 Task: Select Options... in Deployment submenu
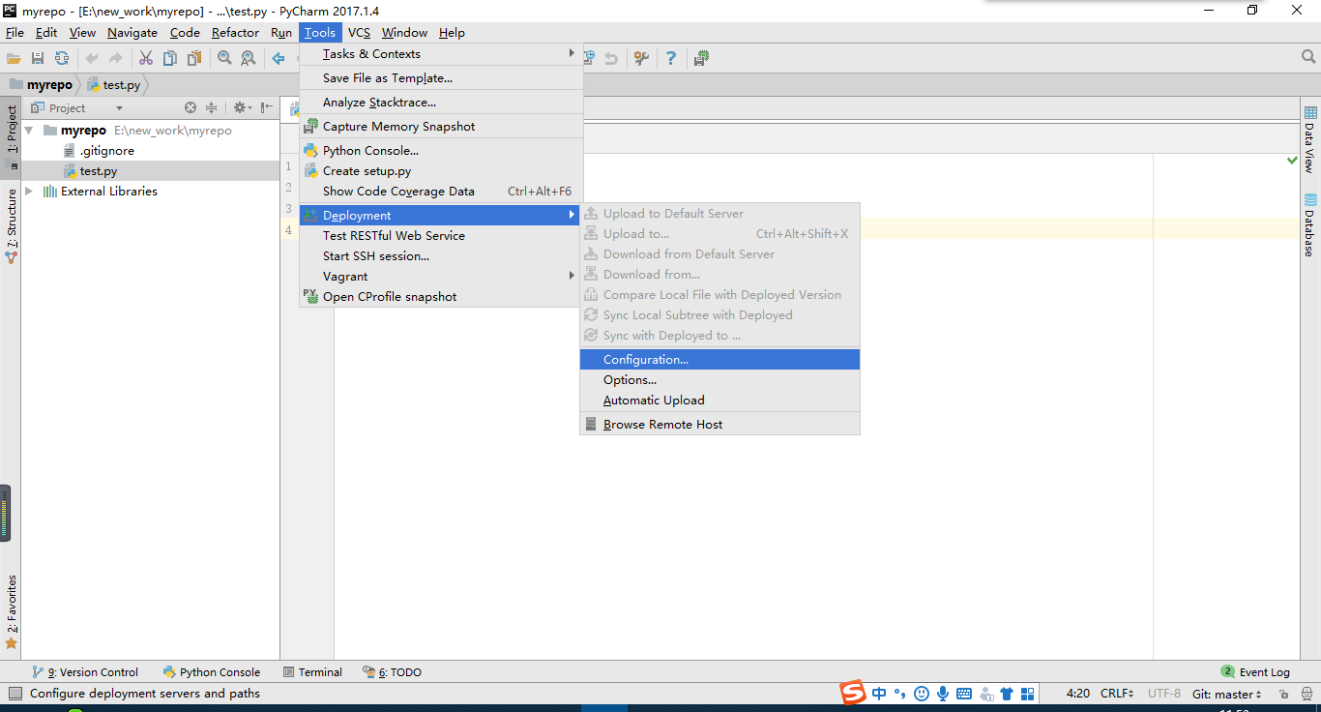(x=719, y=380)
